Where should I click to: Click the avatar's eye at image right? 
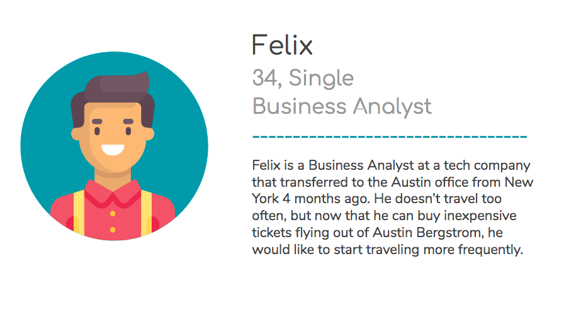pyautogui.click(x=128, y=131)
